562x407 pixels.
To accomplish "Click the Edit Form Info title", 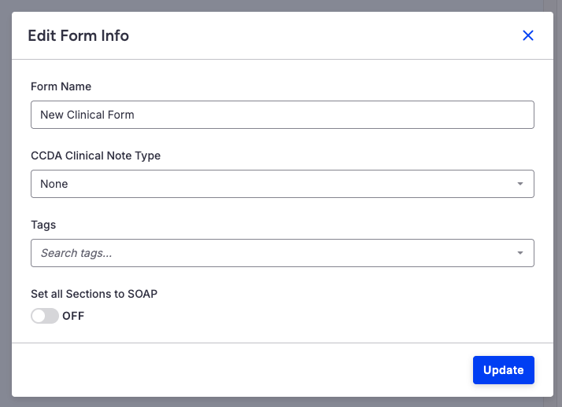I will point(78,35).
